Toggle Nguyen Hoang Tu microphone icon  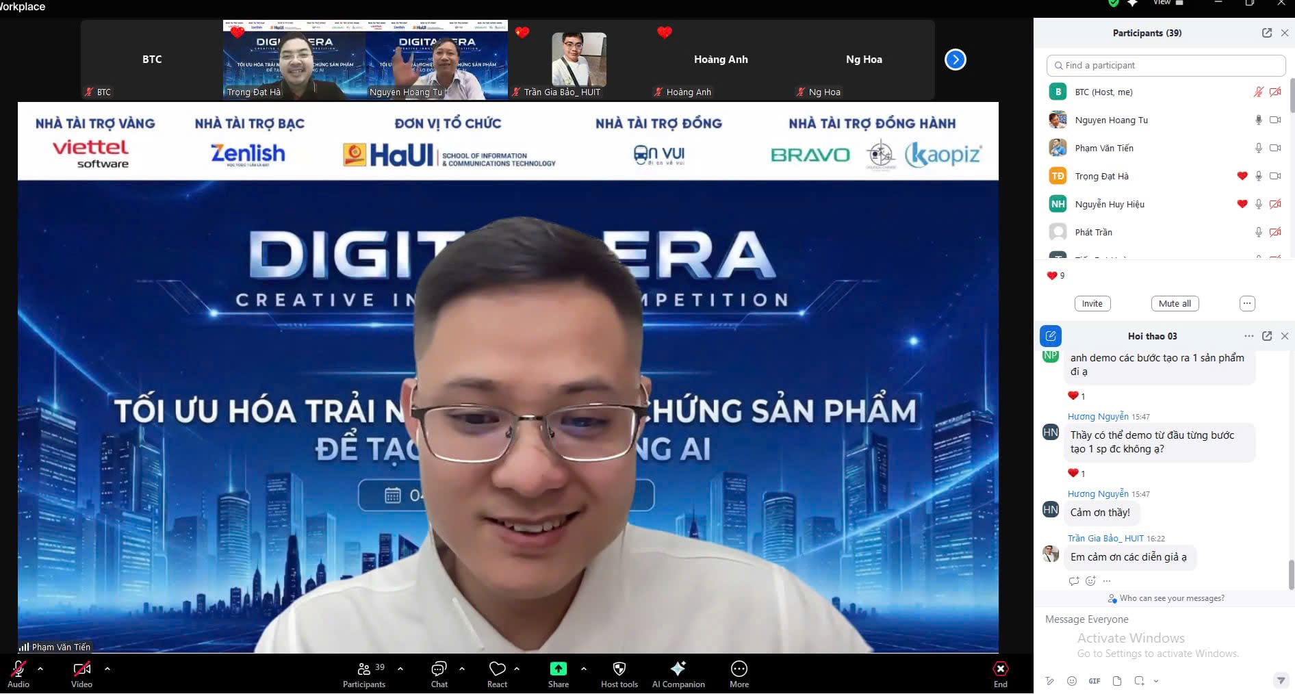(x=1258, y=120)
